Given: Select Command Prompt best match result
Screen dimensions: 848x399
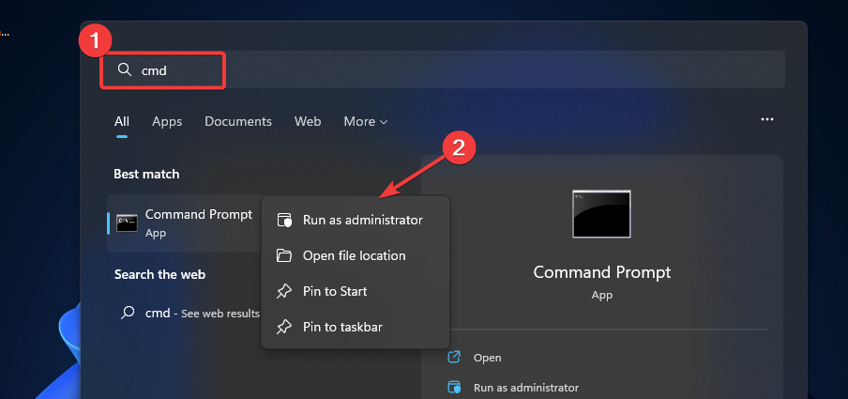Looking at the screenshot, I should (x=185, y=223).
